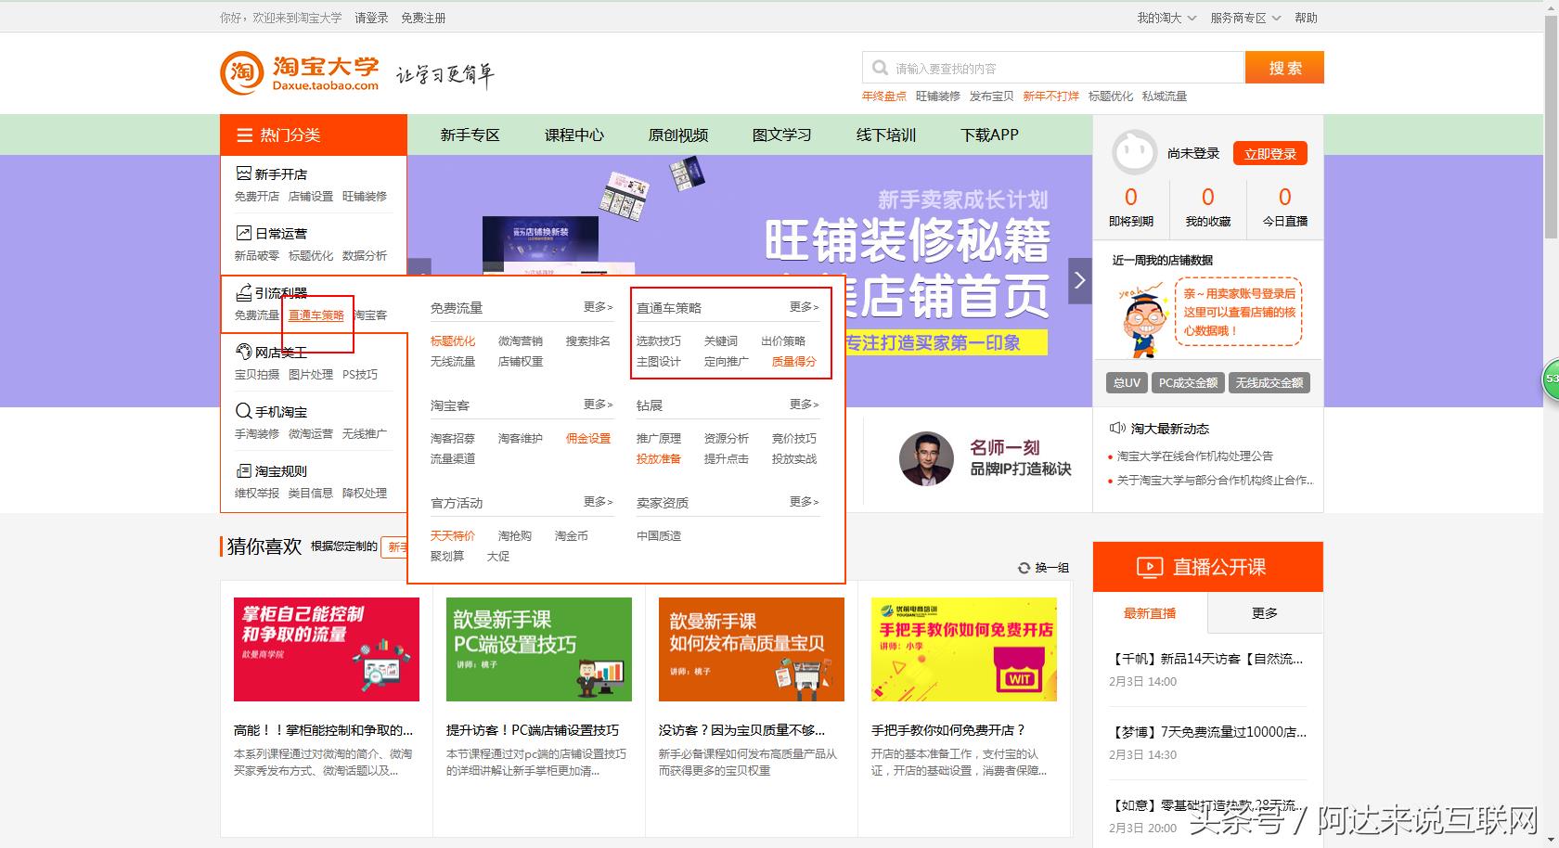This screenshot has width=1559, height=848.
Task: Click the 总UV button
Action: click(1127, 382)
